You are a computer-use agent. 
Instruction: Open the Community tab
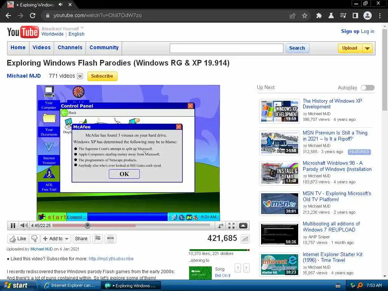pyautogui.click(x=104, y=47)
